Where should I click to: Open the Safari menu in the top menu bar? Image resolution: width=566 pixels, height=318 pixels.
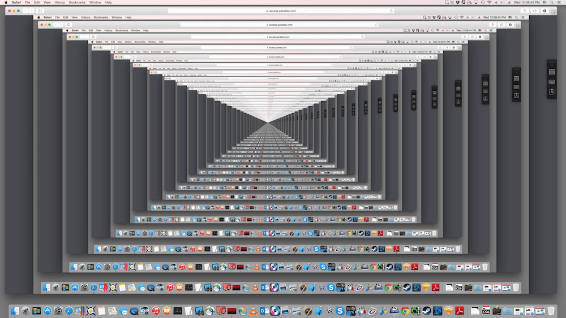16,2
